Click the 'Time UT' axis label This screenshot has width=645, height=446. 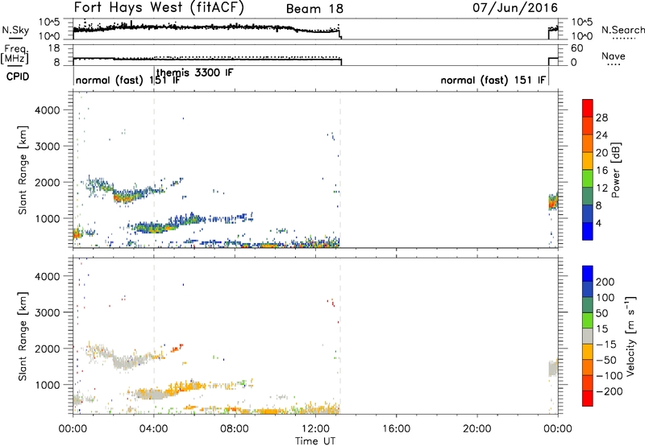point(315,440)
